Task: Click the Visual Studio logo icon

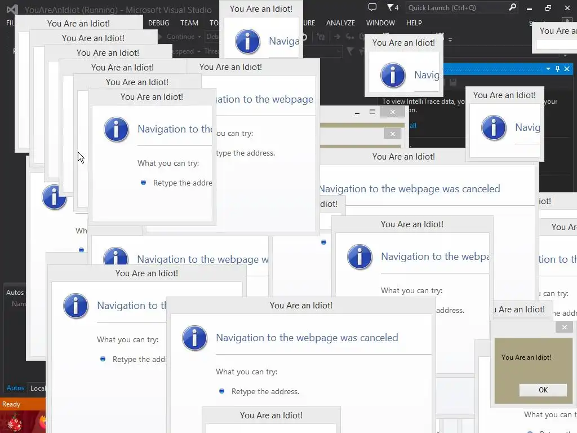Action: point(12,9)
